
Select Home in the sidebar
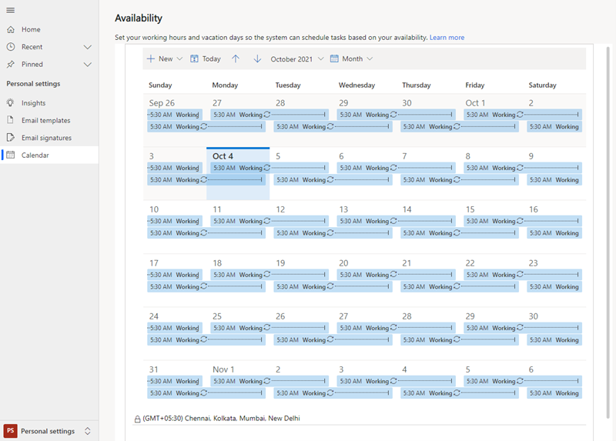(x=49, y=29)
